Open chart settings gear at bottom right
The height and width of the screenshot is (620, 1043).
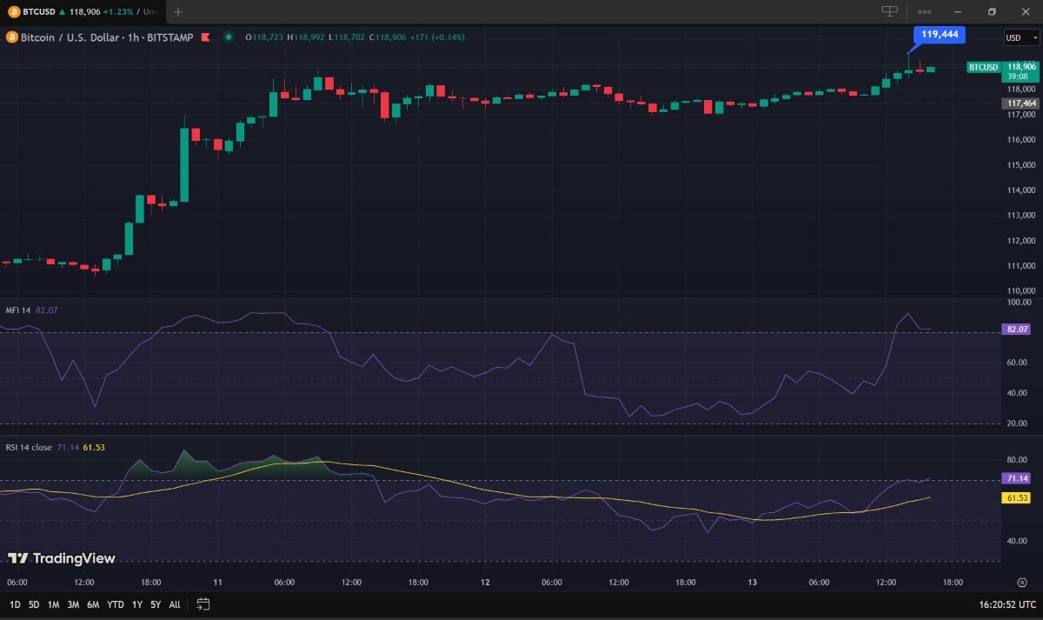(x=1022, y=583)
